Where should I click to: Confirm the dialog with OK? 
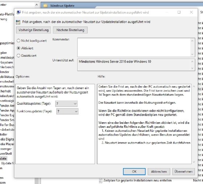pyautogui.click(x=134, y=171)
